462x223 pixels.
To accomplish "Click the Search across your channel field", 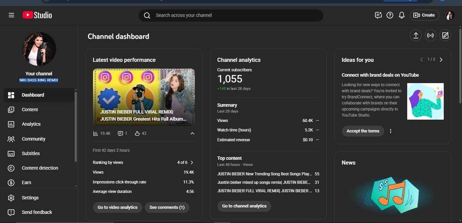I will tap(231, 15).
